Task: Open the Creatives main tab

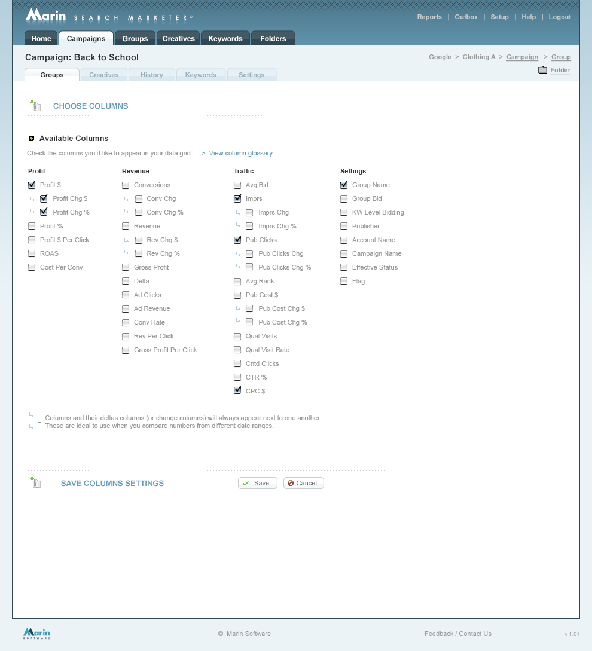Action: [178, 39]
